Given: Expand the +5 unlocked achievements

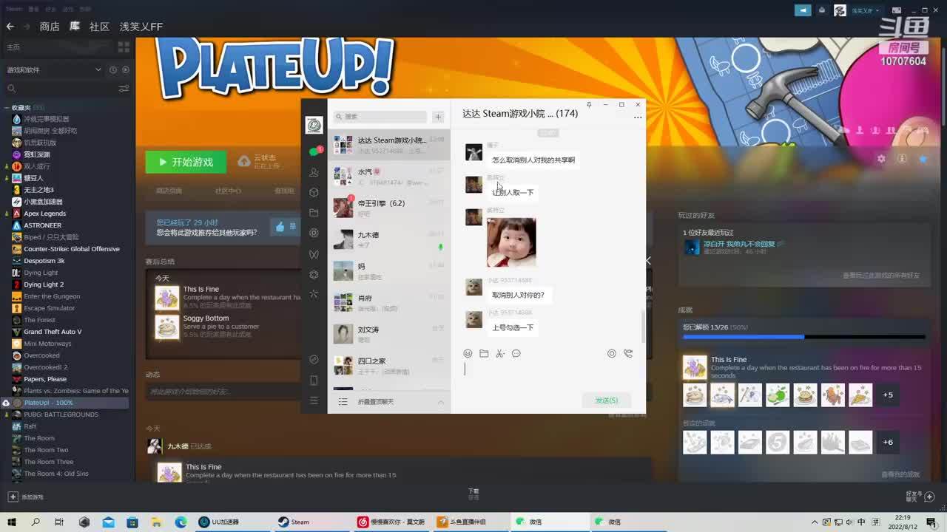Looking at the screenshot, I should point(888,395).
